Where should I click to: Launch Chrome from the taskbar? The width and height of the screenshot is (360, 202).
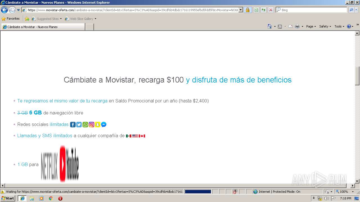tap(51, 198)
